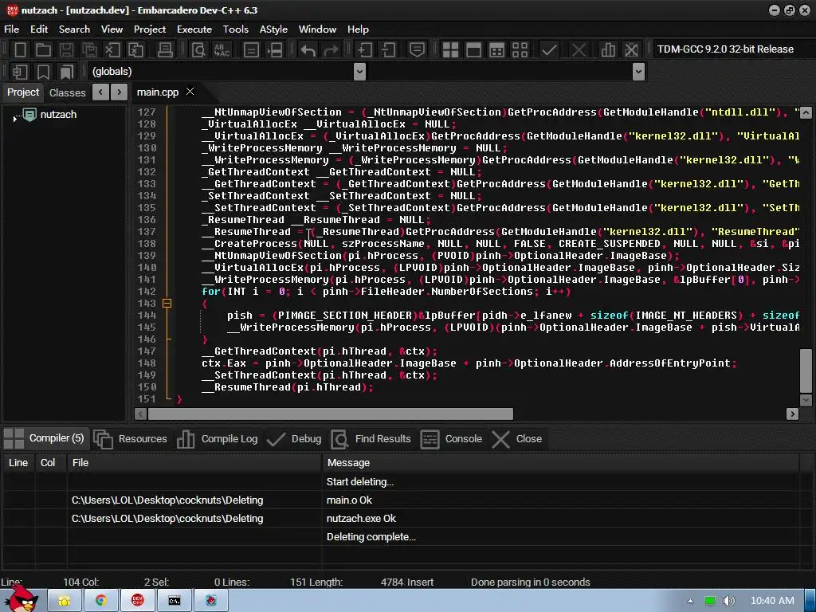
Task: Click the vertical editor scrollbar thumb
Action: pyautogui.click(x=806, y=371)
